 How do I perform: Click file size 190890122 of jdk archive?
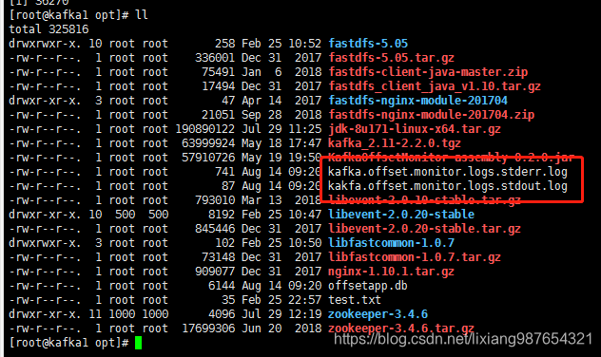205,129
